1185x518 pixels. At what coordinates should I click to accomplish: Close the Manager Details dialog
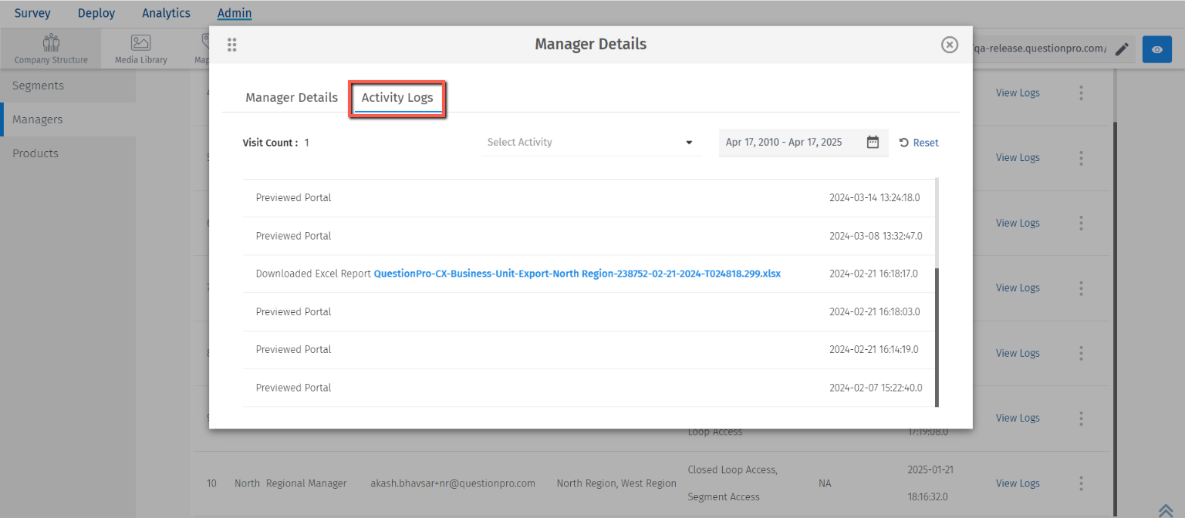[950, 45]
